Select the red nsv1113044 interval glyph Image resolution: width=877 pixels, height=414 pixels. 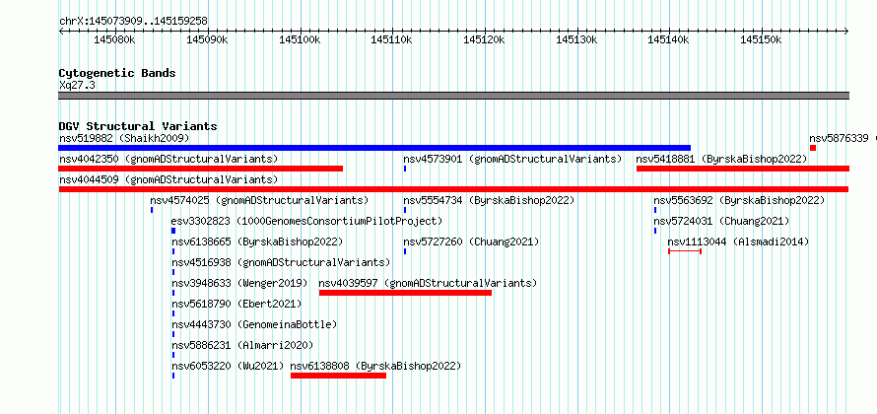click(x=685, y=251)
